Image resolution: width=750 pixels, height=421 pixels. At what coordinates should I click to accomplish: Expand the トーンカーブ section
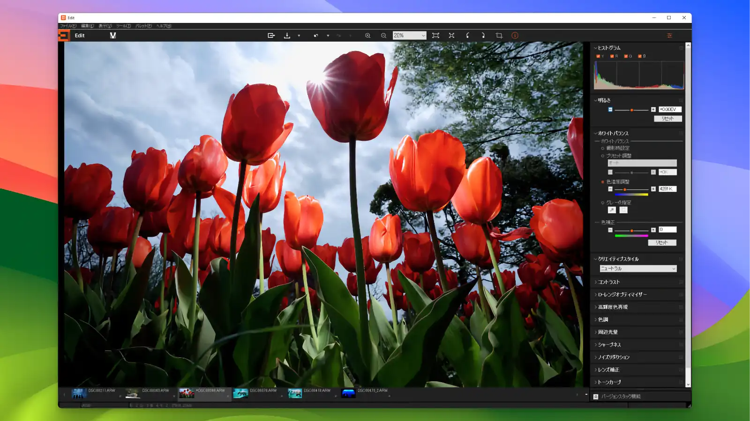[609, 382]
